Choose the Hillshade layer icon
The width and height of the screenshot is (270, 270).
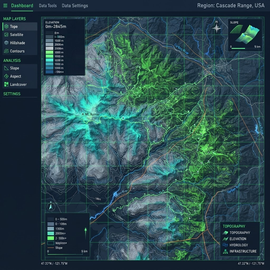point(6,43)
